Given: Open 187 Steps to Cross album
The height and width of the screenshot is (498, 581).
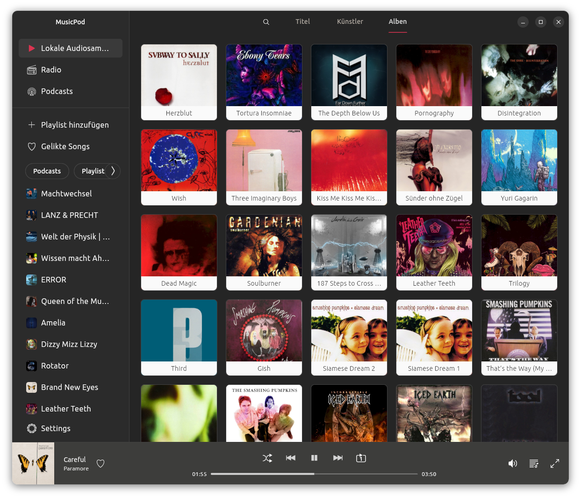Looking at the screenshot, I should (x=349, y=253).
